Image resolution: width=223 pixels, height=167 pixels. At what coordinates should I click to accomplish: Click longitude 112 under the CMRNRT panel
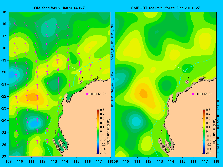pos(148,161)
